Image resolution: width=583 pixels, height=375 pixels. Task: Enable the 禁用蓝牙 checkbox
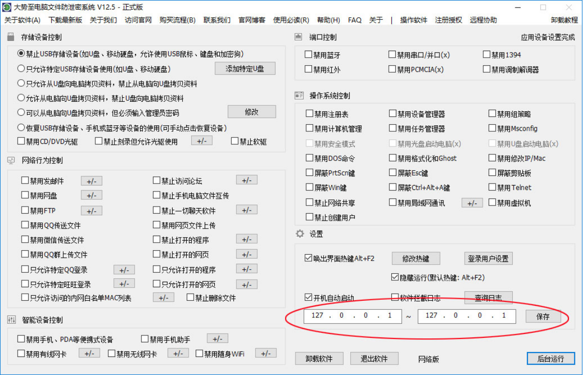click(x=309, y=55)
